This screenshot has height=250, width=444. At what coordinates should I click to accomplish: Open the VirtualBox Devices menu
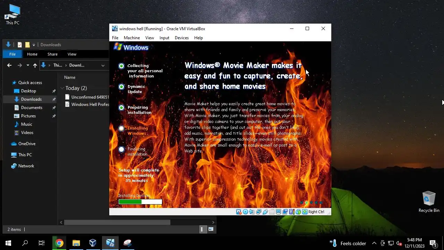coord(182,38)
